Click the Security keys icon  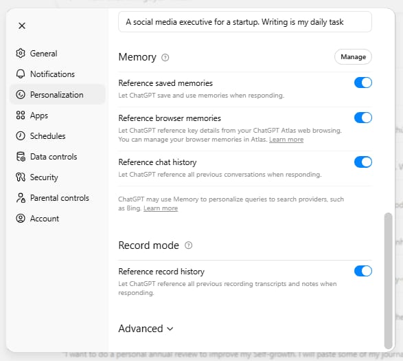click(21, 177)
